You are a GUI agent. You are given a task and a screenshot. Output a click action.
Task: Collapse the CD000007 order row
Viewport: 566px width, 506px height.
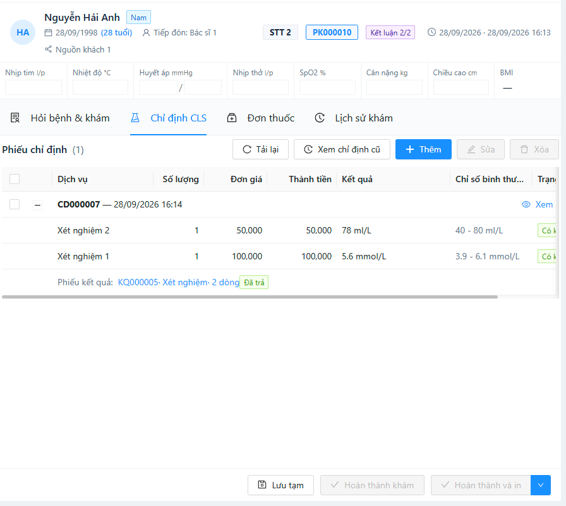click(x=37, y=205)
